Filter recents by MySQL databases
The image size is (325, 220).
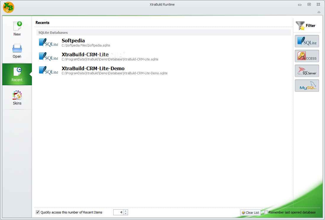click(x=307, y=86)
